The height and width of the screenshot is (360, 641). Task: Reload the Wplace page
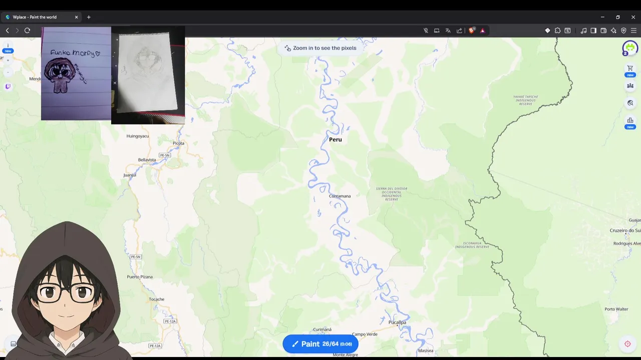[27, 30]
